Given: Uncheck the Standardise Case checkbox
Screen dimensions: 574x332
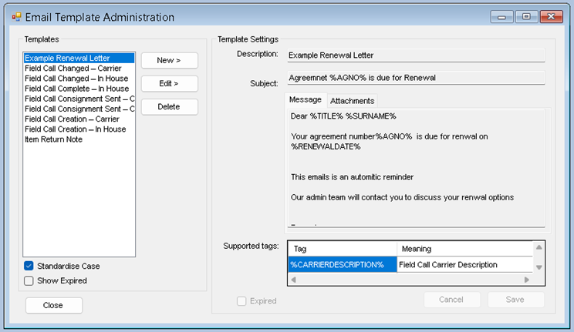Looking at the screenshot, I should point(29,266).
